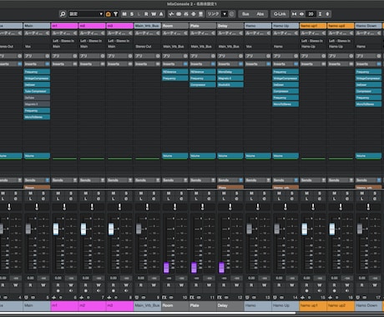384x317 pixels.
Task: Click the purple Room channel fader
Action: pos(166,268)
